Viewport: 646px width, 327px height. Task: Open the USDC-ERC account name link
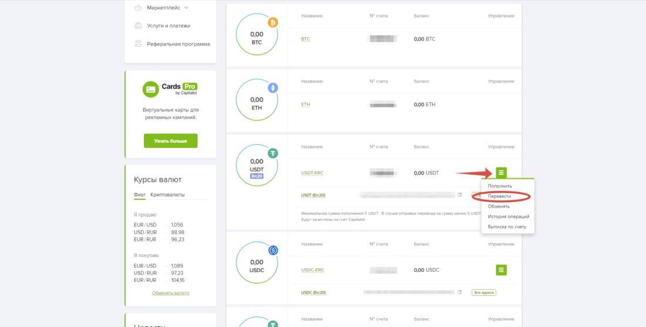point(312,270)
